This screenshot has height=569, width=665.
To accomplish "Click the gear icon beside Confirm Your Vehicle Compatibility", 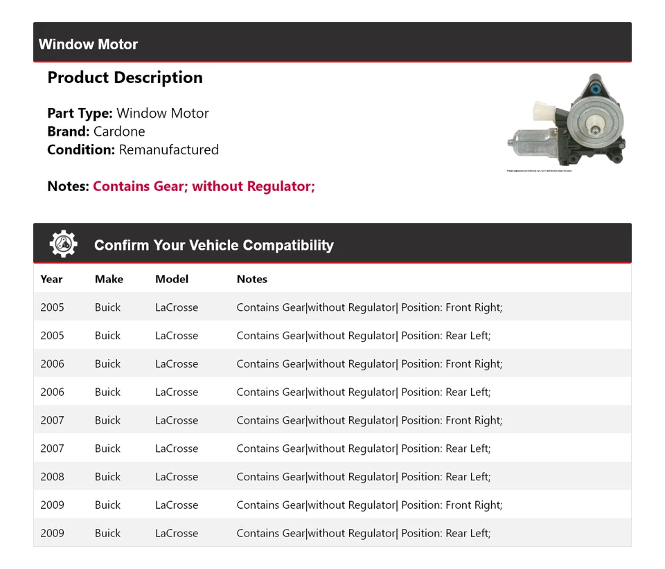I will click(x=63, y=244).
